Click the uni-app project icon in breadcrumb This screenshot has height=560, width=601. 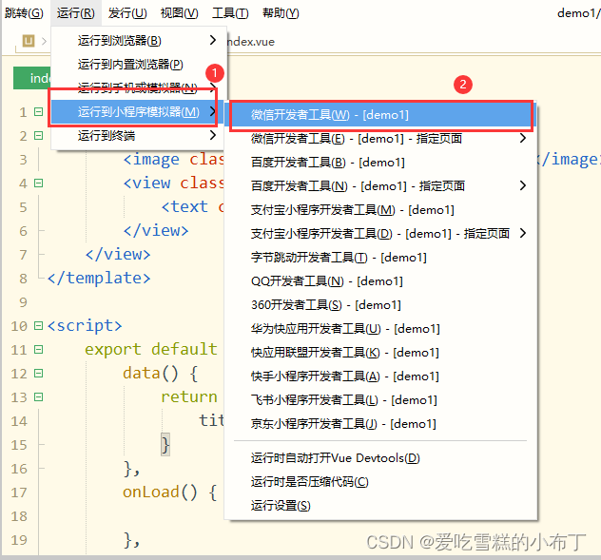(x=29, y=41)
